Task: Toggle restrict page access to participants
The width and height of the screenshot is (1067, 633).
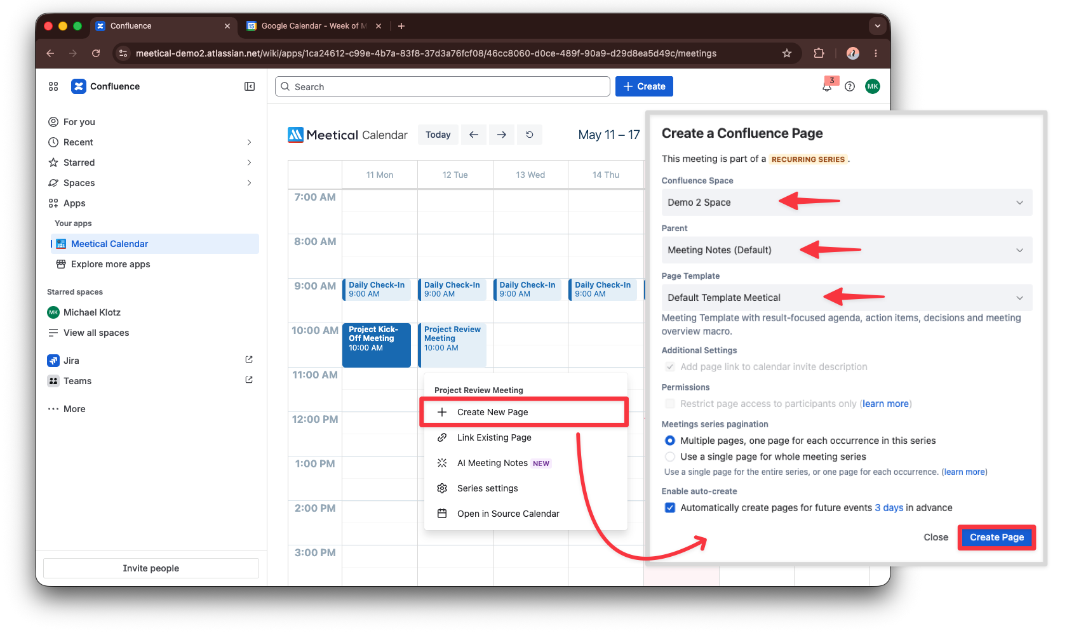Action: click(669, 404)
